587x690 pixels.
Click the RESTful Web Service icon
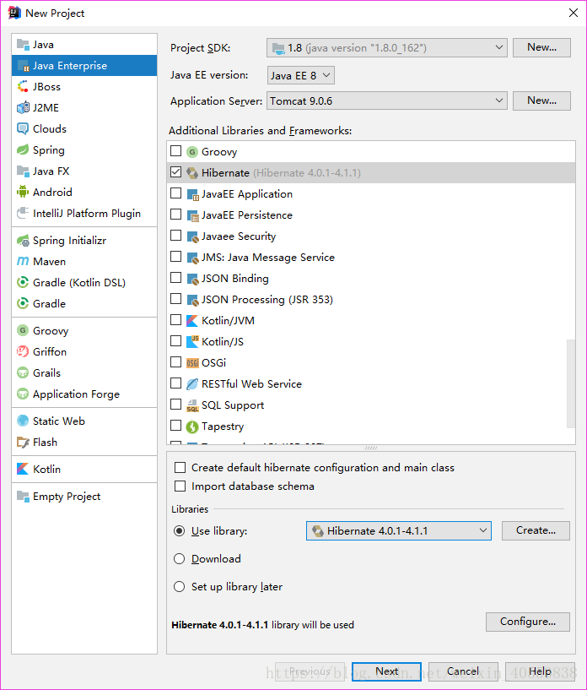(192, 384)
